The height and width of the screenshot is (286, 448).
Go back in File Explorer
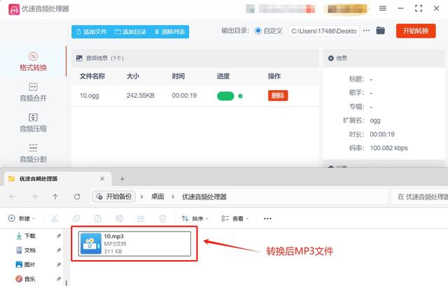click(x=13, y=196)
